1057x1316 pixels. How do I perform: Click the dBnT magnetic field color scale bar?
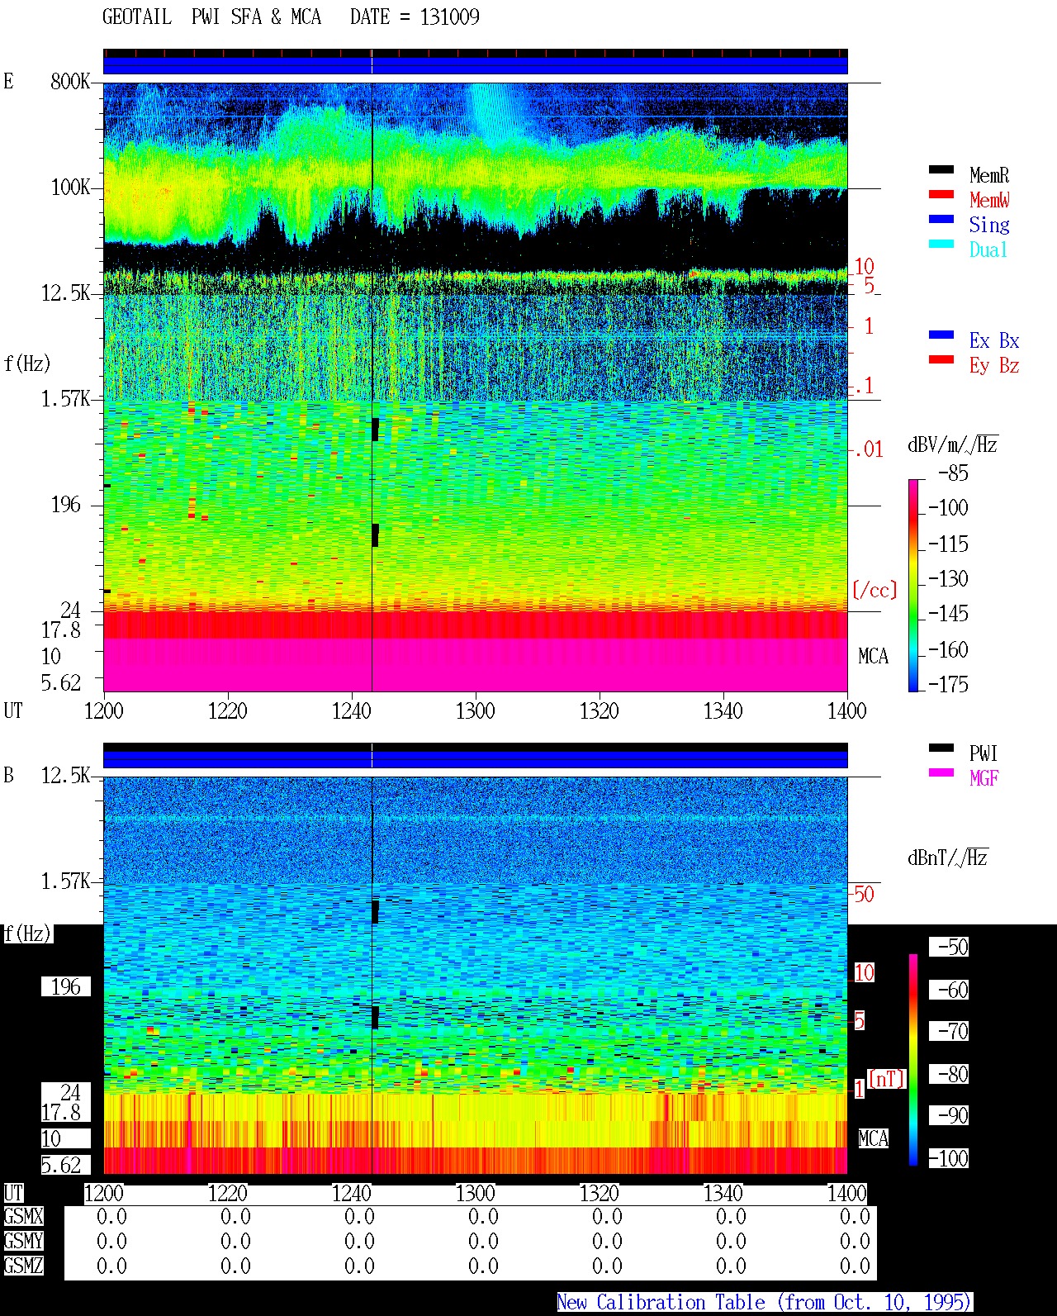913,1060
